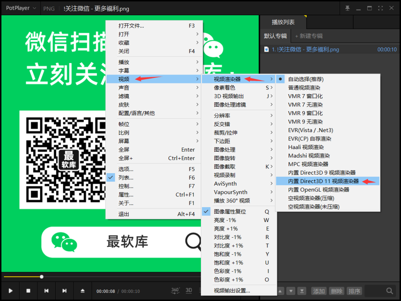Select Madshi 视频渲染 option
401x301 pixels.
click(328, 156)
